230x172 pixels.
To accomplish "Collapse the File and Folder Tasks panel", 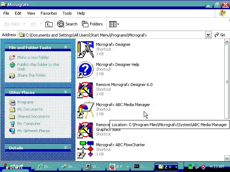I will coord(65,47).
